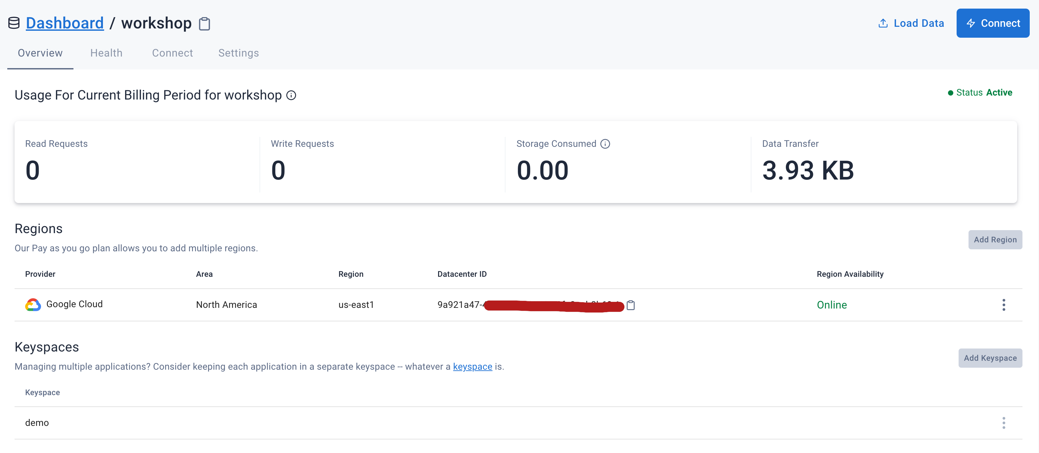
Task: Copy the workshop database name via clipboard icon
Action: point(204,24)
